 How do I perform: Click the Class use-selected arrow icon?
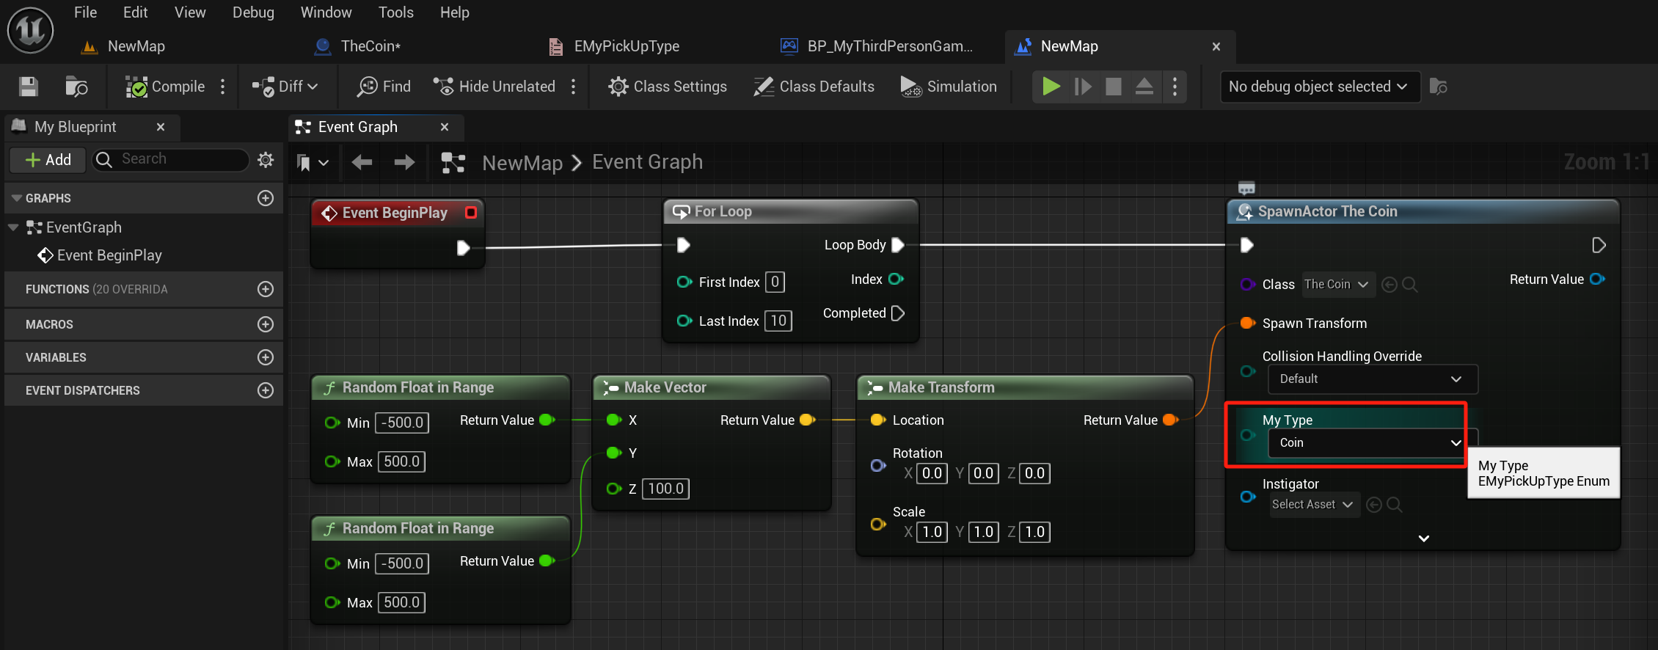1389,284
